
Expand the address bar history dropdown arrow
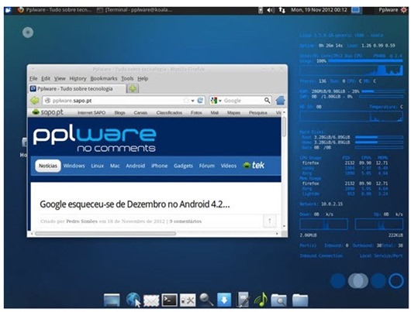(x=192, y=101)
